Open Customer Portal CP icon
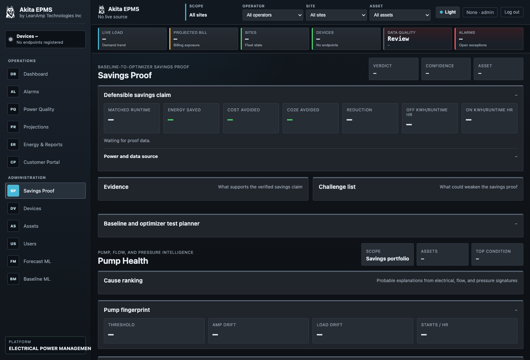530x360 pixels. coord(13,162)
